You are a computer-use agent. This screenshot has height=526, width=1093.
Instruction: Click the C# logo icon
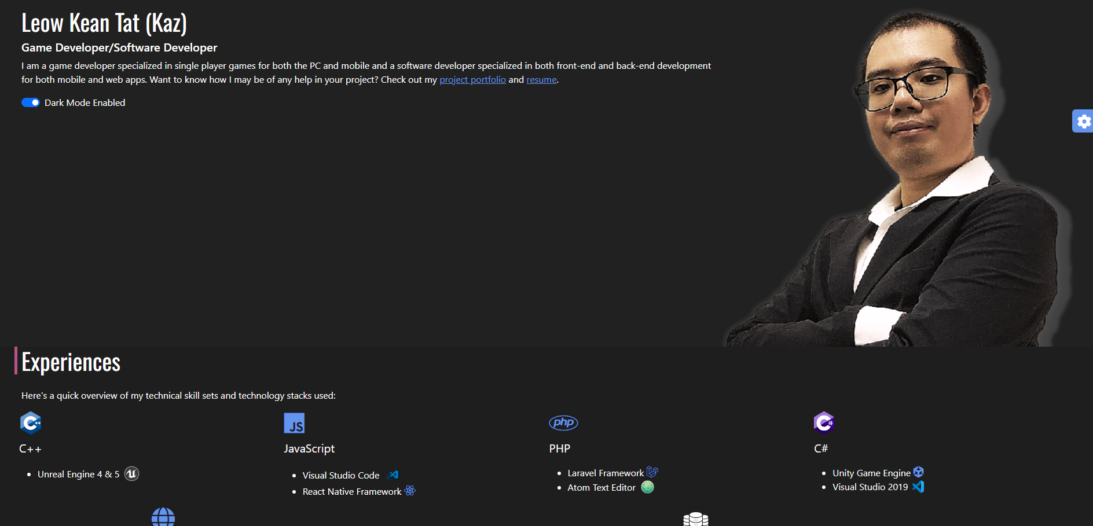[824, 422]
